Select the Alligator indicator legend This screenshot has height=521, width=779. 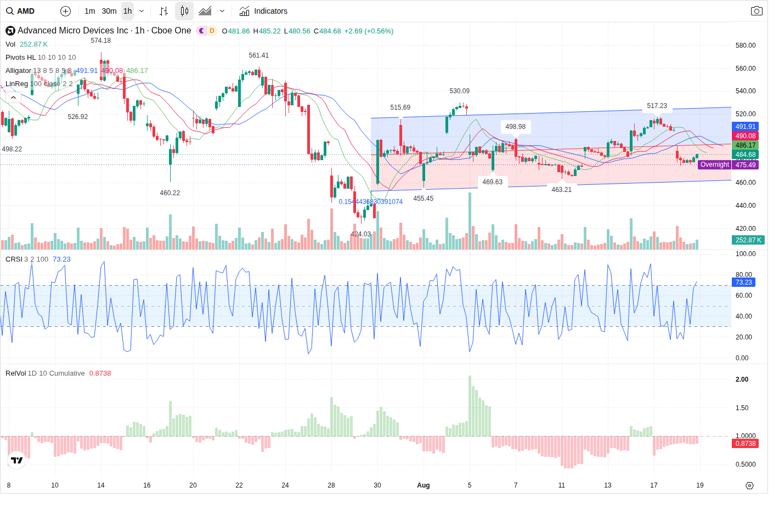(18, 70)
